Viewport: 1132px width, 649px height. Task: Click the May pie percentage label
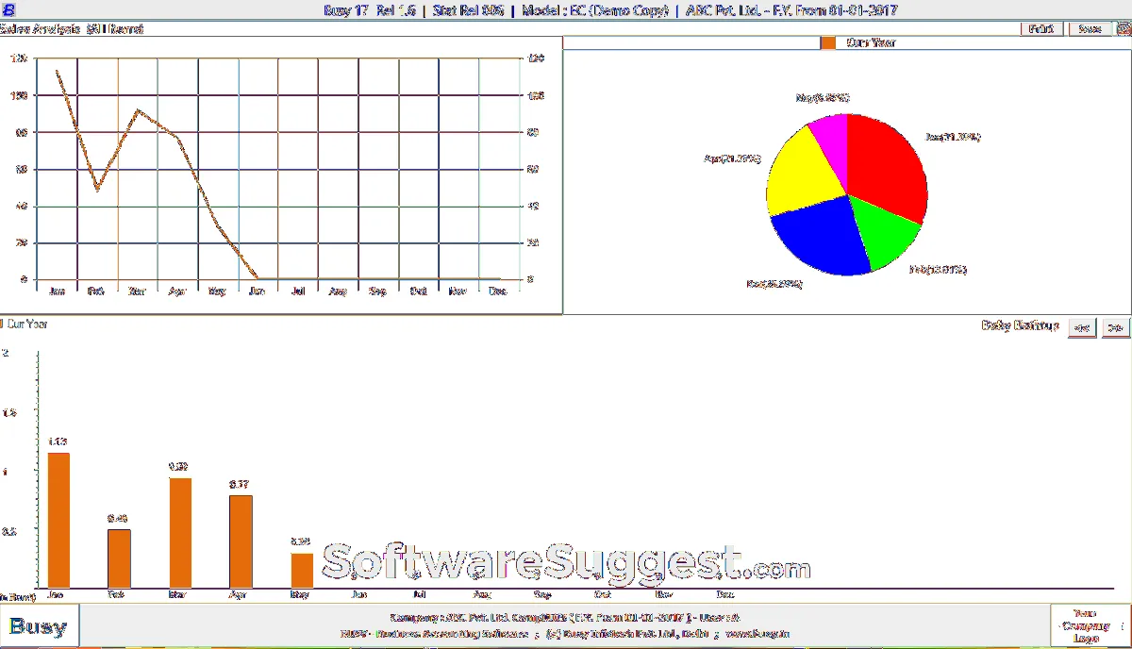point(823,97)
